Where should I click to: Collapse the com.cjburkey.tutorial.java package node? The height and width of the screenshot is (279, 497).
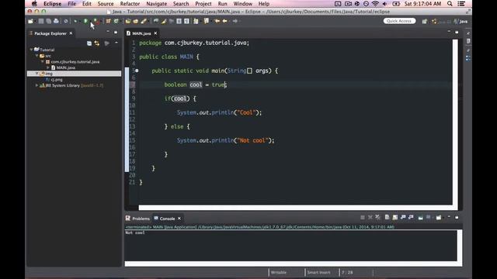click(42, 62)
